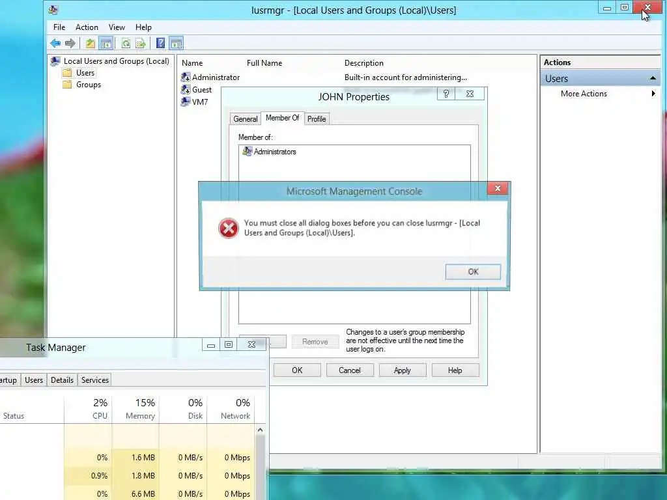Select the Users node in the tree
The width and height of the screenshot is (667, 500).
point(85,73)
